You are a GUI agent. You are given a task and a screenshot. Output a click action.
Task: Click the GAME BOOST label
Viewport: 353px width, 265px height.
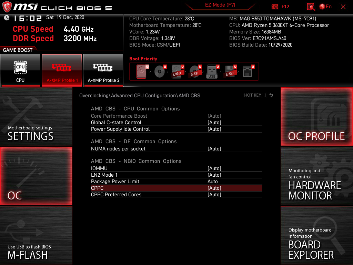tap(18, 50)
